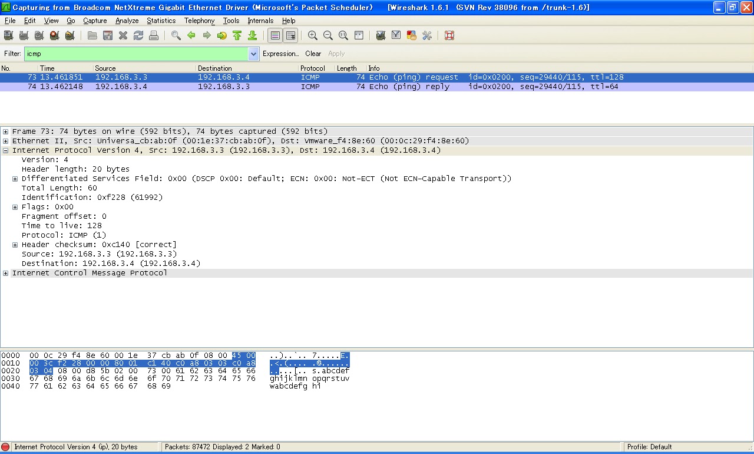Focus the display filter field containing icmp
This screenshot has width=754, height=454.
136,54
